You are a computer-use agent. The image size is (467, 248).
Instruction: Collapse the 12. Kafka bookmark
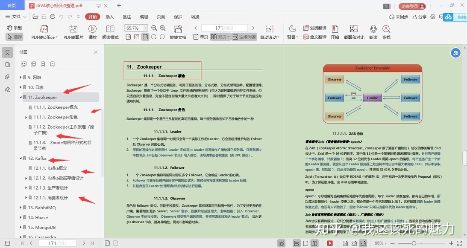(x=21, y=159)
